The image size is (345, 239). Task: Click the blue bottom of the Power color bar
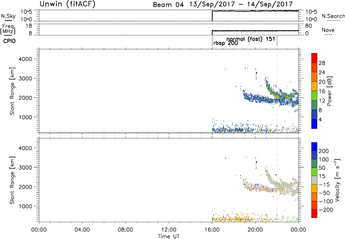314,124
